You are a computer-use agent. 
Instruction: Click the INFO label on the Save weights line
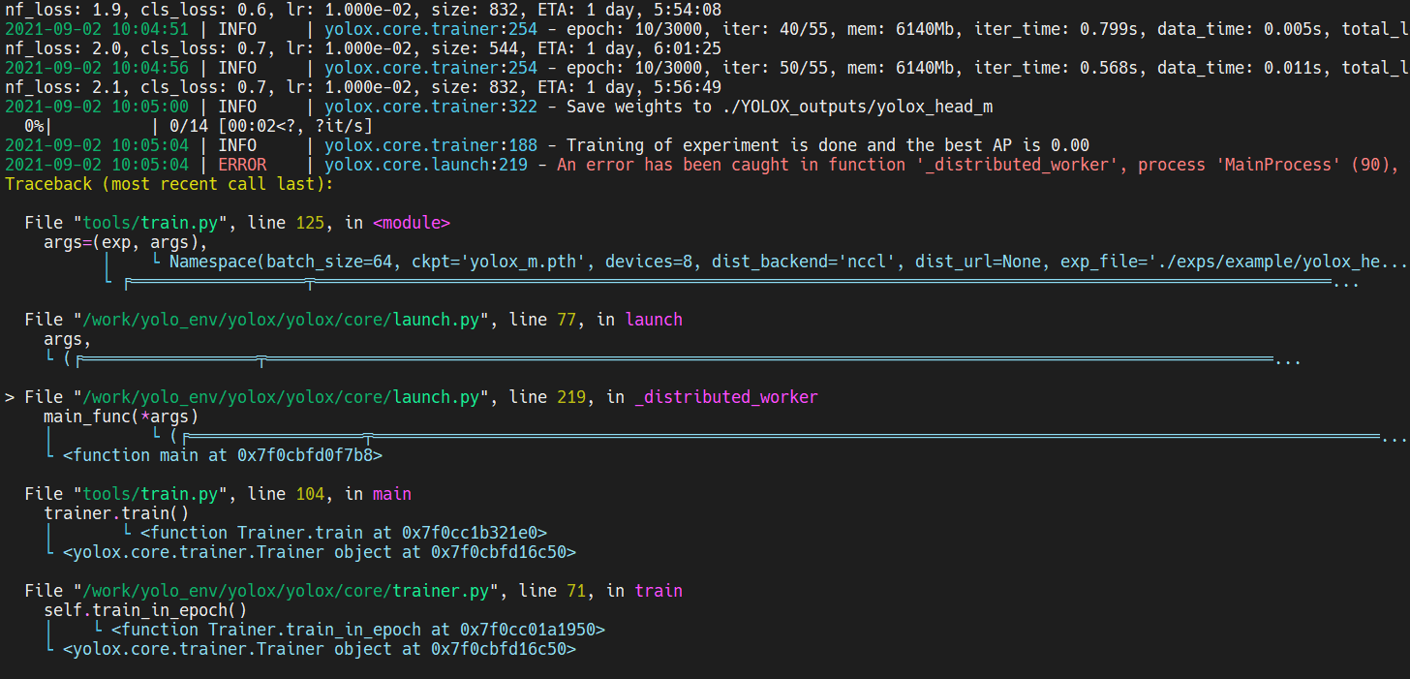click(237, 106)
